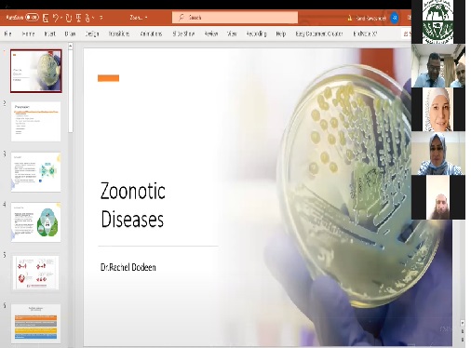
Task: Open the Help tab
Action: [x=281, y=33]
